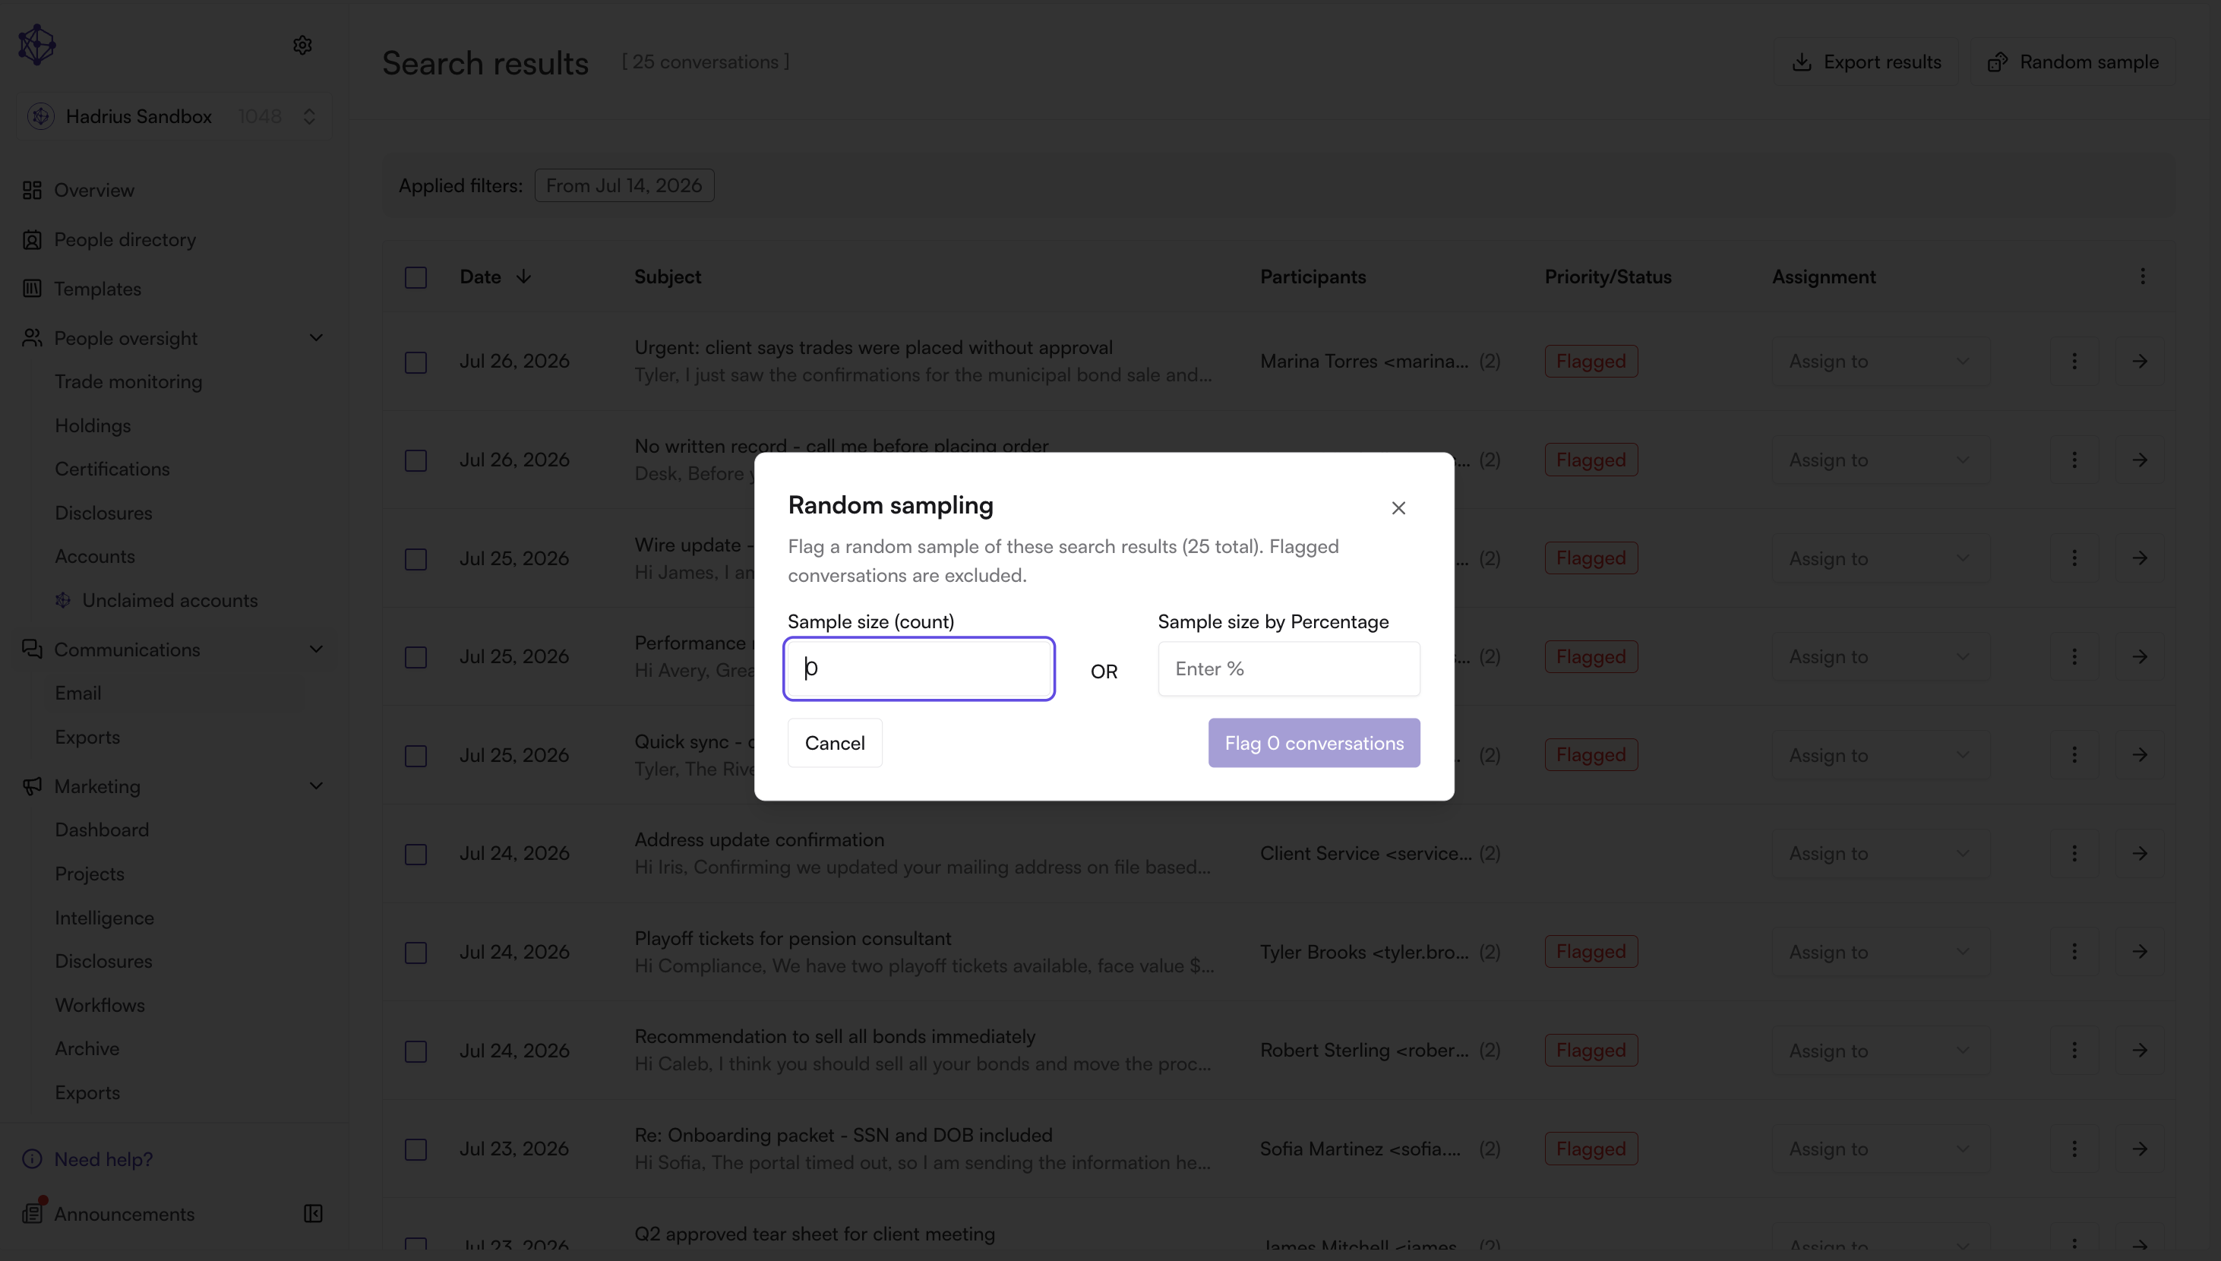Check the Address update confirmation row
The image size is (2221, 1261).
click(415, 854)
